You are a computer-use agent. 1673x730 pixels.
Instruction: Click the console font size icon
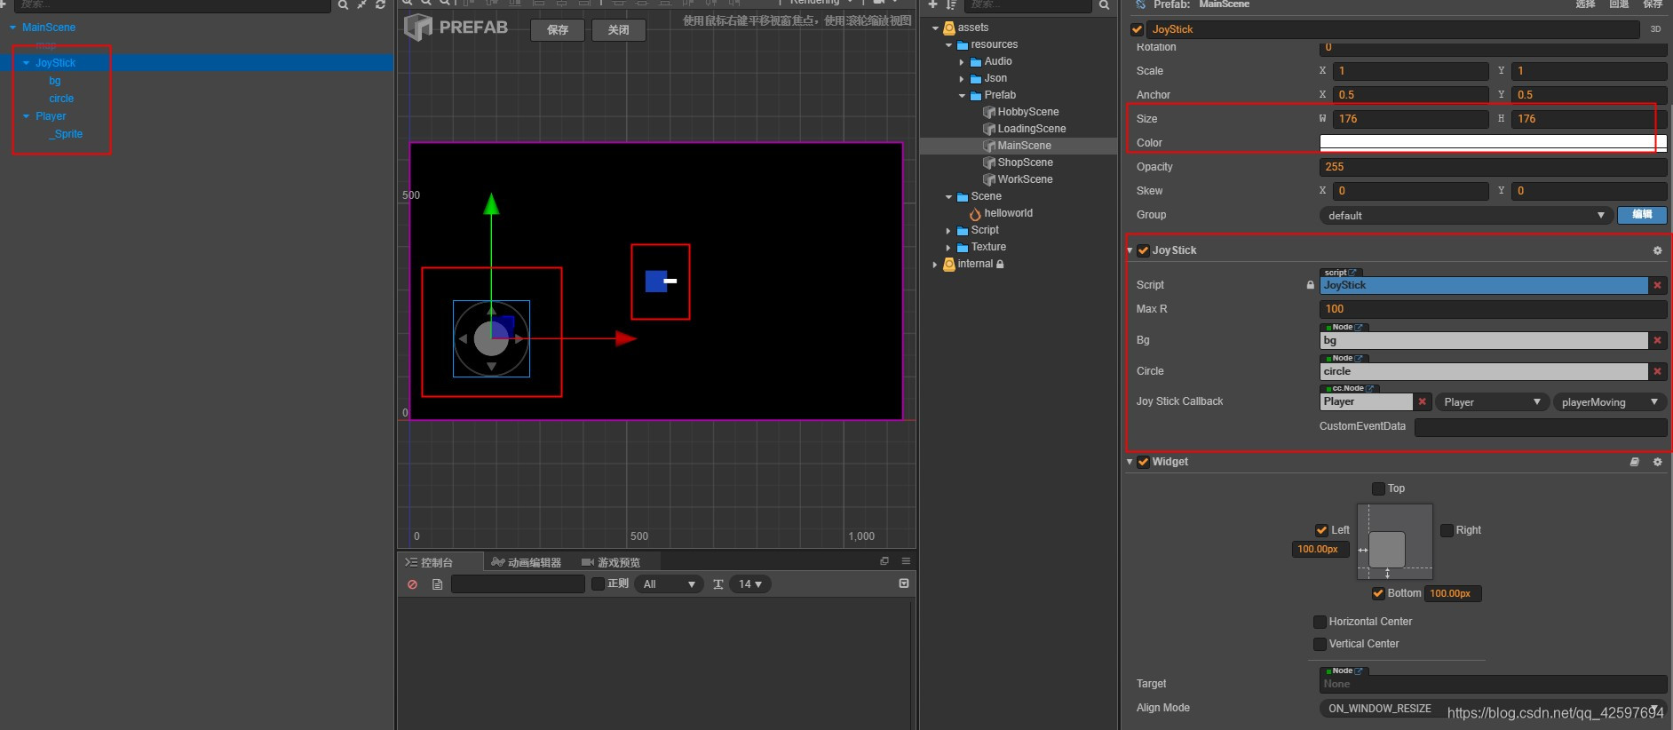point(718,584)
